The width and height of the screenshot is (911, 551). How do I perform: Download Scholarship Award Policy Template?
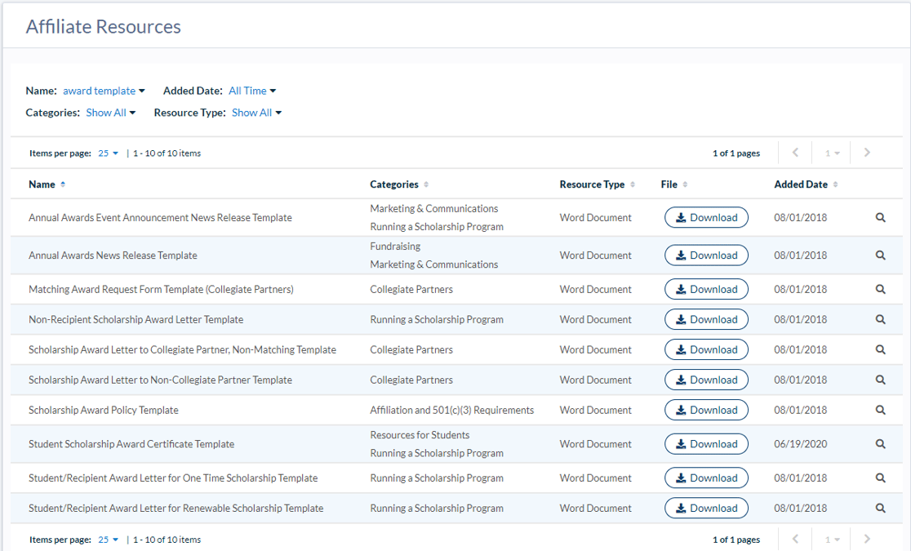point(706,410)
